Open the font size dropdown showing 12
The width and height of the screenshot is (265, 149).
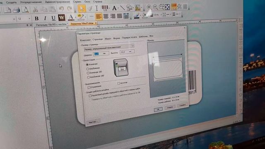[x=29, y=19]
